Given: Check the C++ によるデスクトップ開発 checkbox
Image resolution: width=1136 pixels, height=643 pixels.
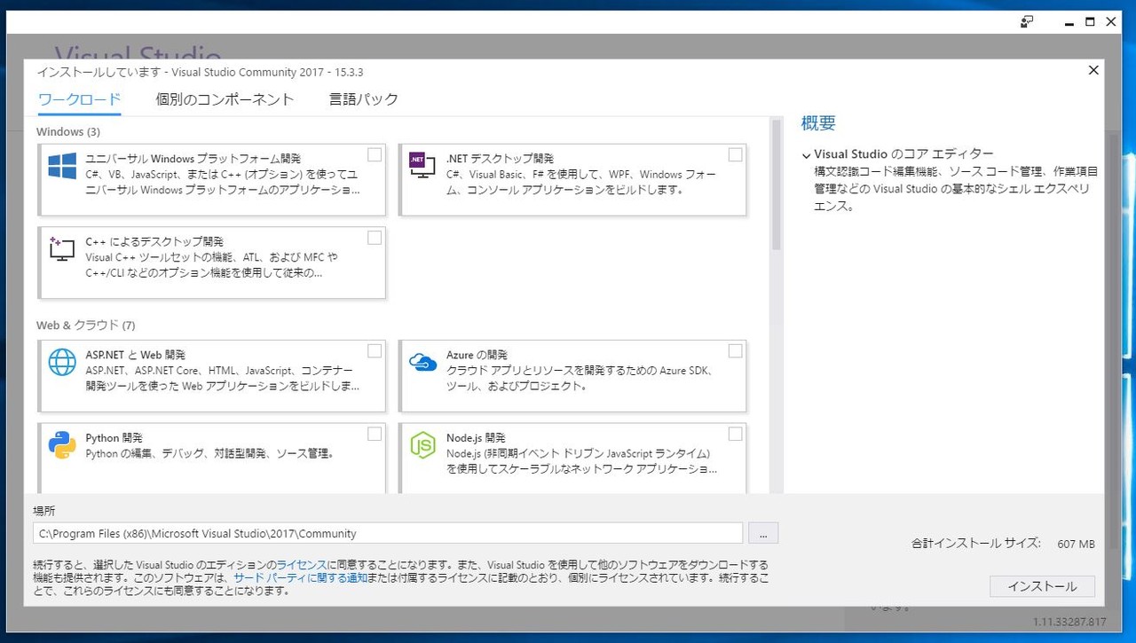Looking at the screenshot, I should 375,238.
